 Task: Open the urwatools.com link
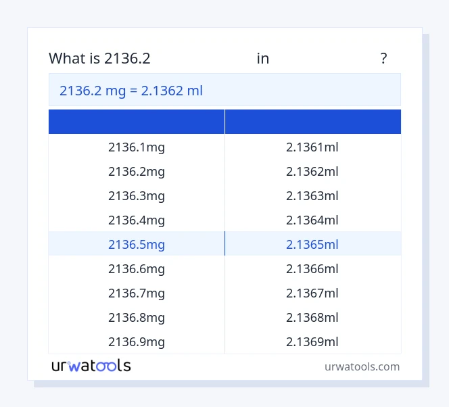[362, 366]
